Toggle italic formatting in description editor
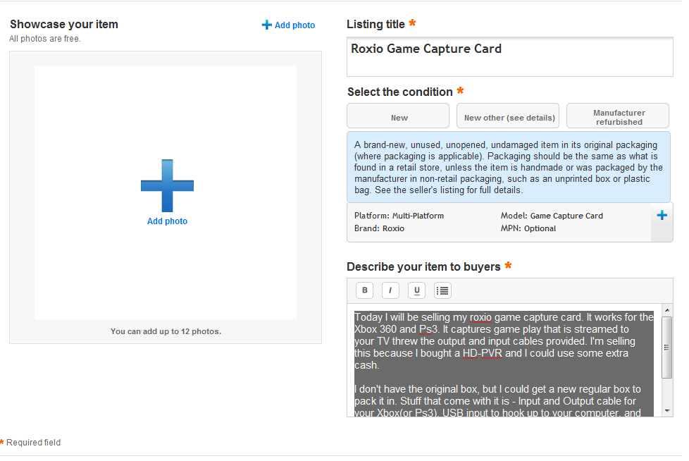The image size is (689, 461). (x=390, y=290)
